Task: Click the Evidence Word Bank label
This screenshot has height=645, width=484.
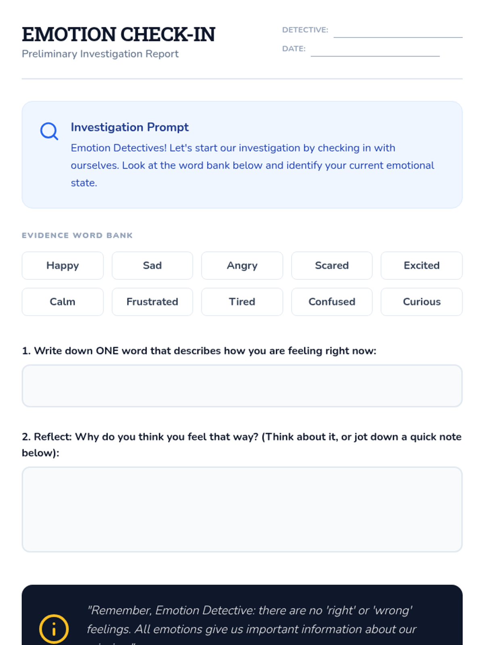Action: coord(77,235)
